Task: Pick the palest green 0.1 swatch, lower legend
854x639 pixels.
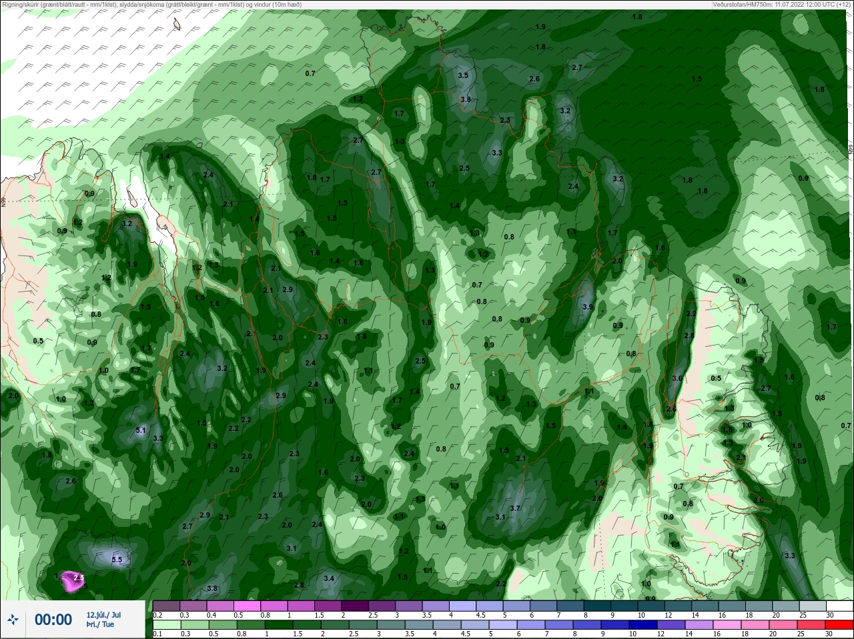Action: click(x=167, y=625)
